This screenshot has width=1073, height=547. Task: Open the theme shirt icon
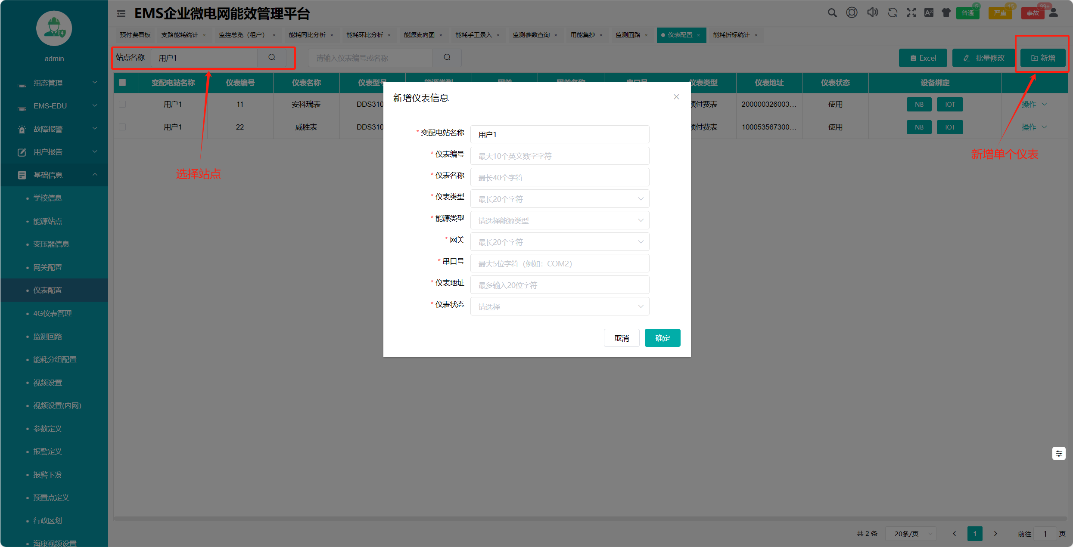tap(946, 13)
